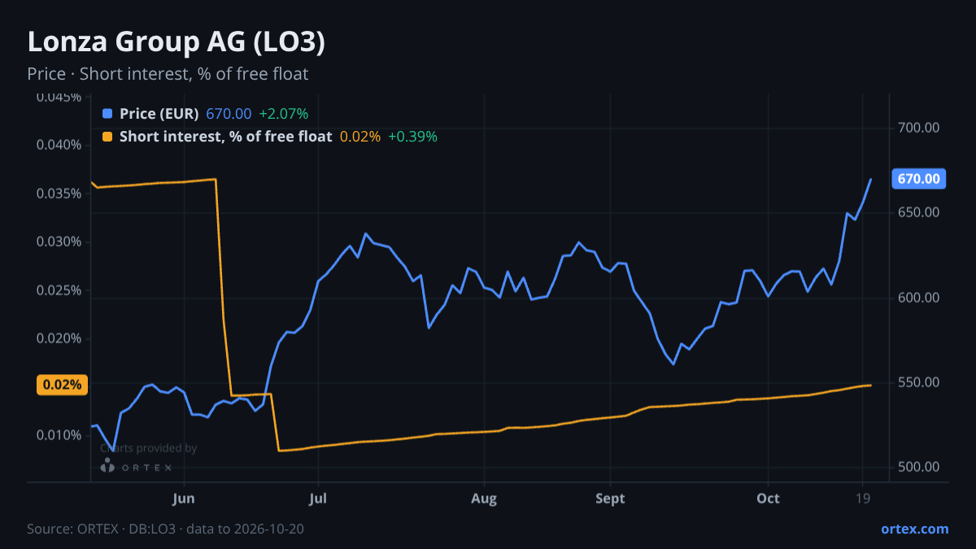Click the blue 670.00 price tag on right axis
This screenshot has height=549, width=976.
[918, 179]
